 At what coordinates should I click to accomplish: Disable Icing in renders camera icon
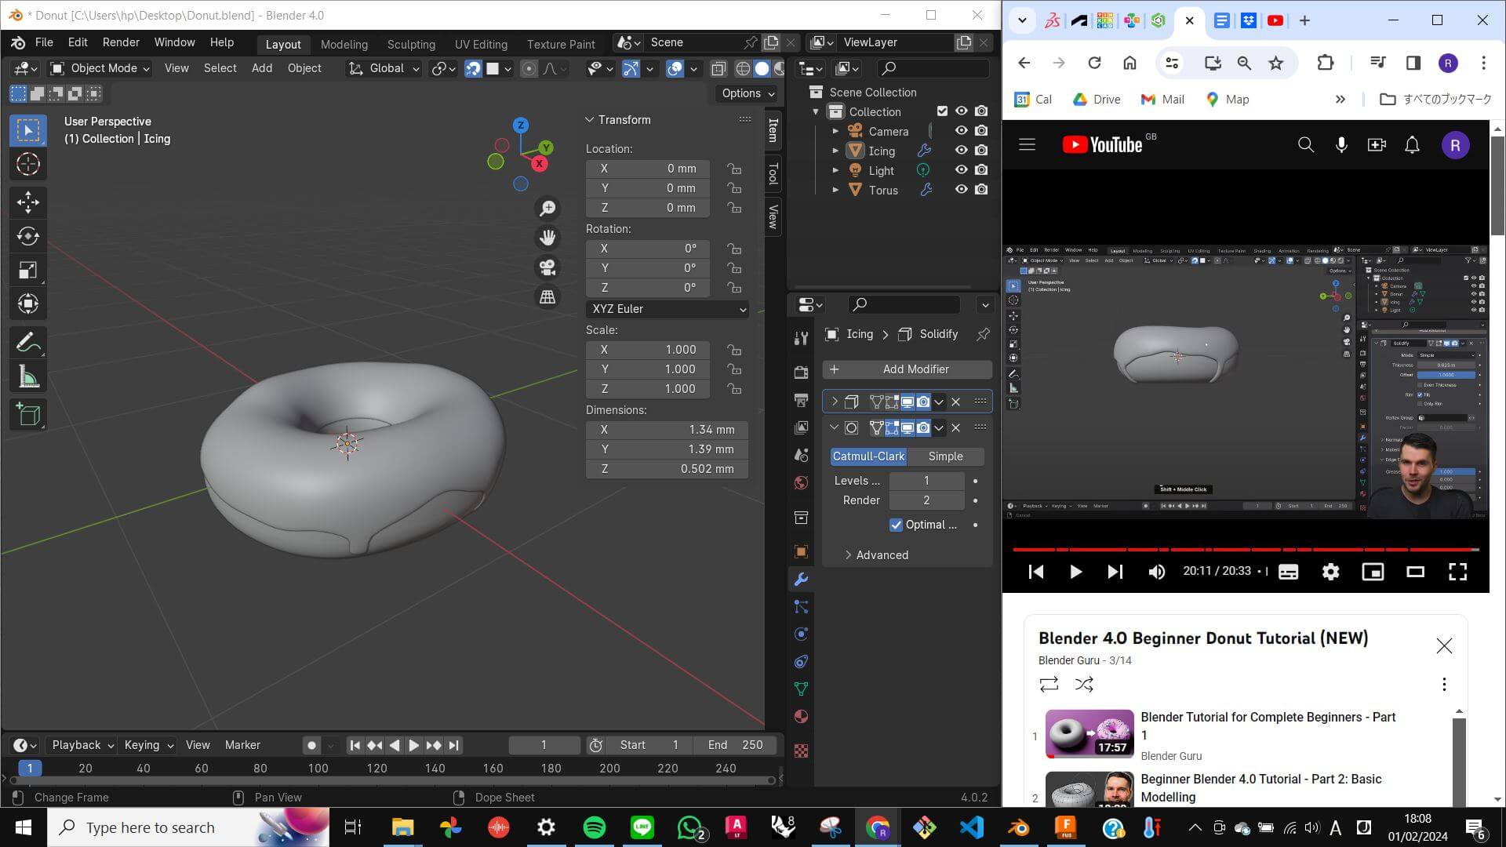pos(981,151)
